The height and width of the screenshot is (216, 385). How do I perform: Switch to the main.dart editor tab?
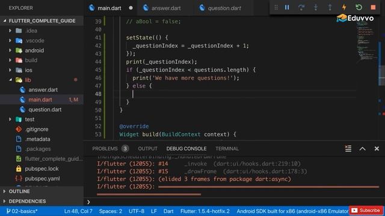point(109,8)
